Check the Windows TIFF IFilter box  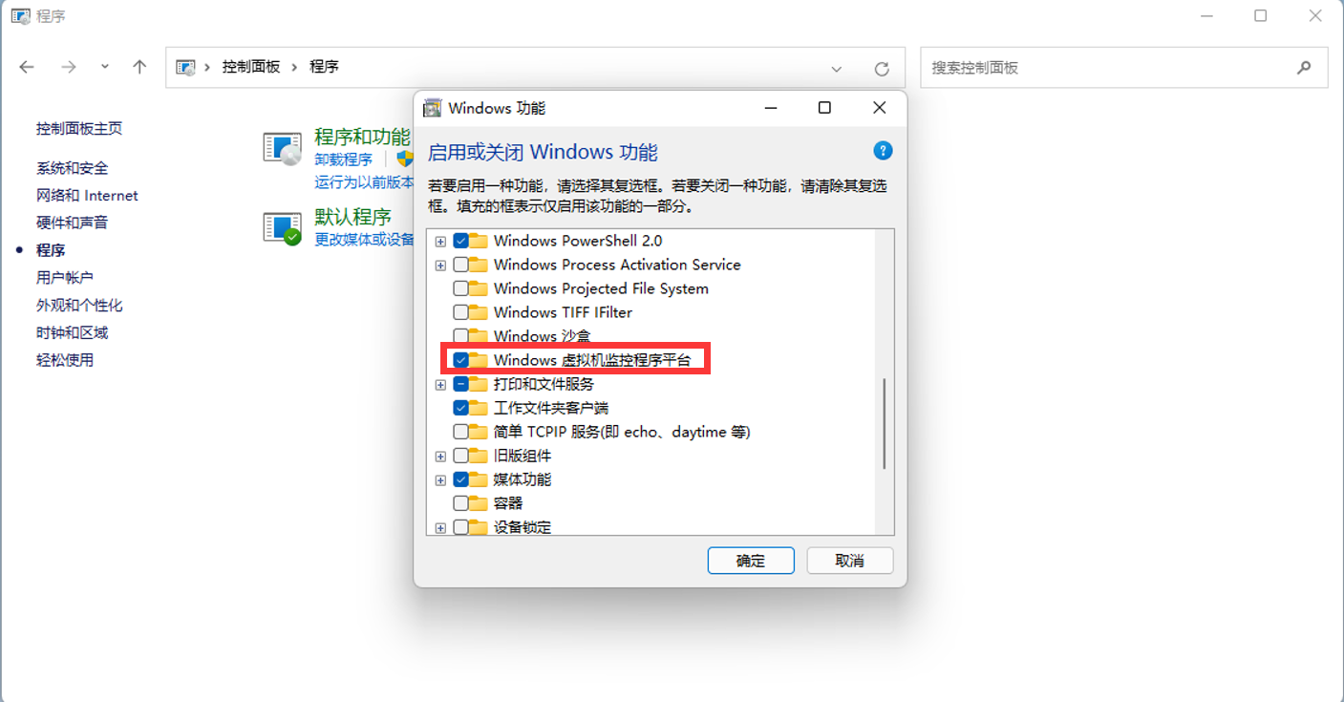coord(460,312)
